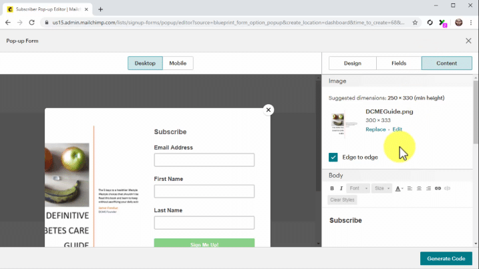The height and width of the screenshot is (269, 479).
Task: Click First Name input field
Action: [204, 192]
